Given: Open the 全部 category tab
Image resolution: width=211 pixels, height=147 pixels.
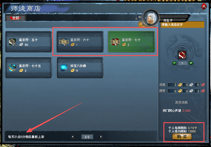Looking at the screenshot, I should 15,18.
